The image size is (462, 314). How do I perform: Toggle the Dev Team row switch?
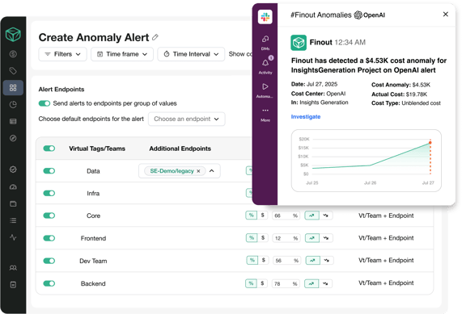click(49, 261)
